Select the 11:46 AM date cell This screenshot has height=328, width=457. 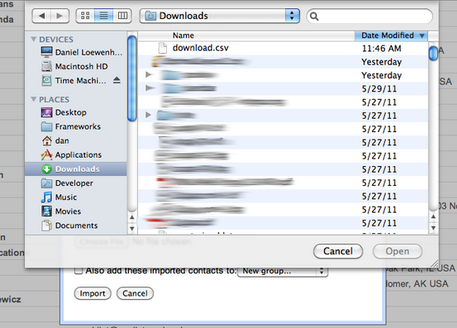(381, 48)
